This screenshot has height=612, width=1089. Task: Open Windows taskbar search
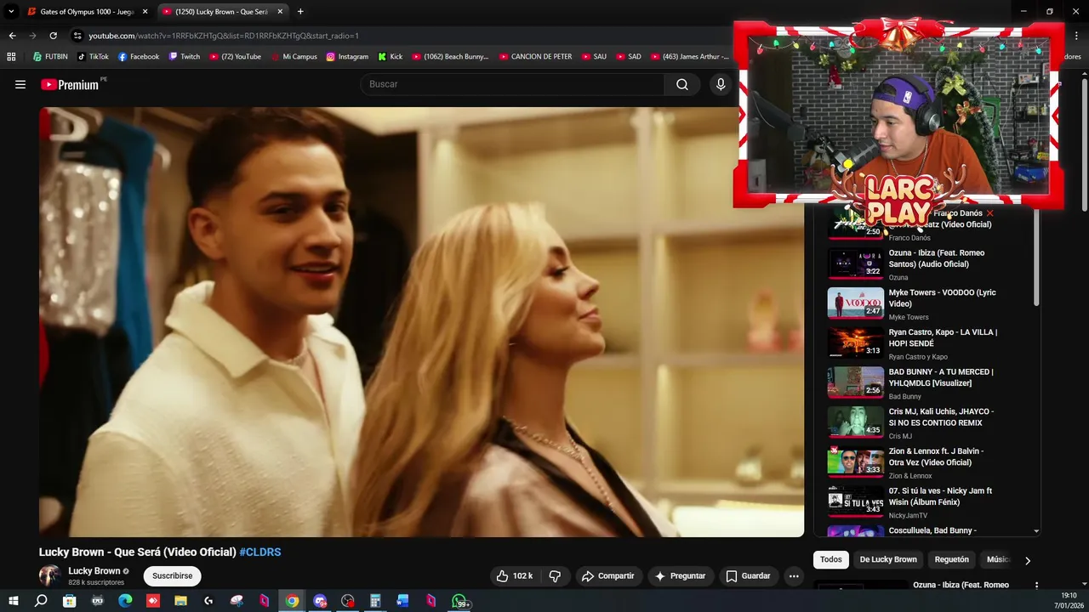[x=41, y=601]
